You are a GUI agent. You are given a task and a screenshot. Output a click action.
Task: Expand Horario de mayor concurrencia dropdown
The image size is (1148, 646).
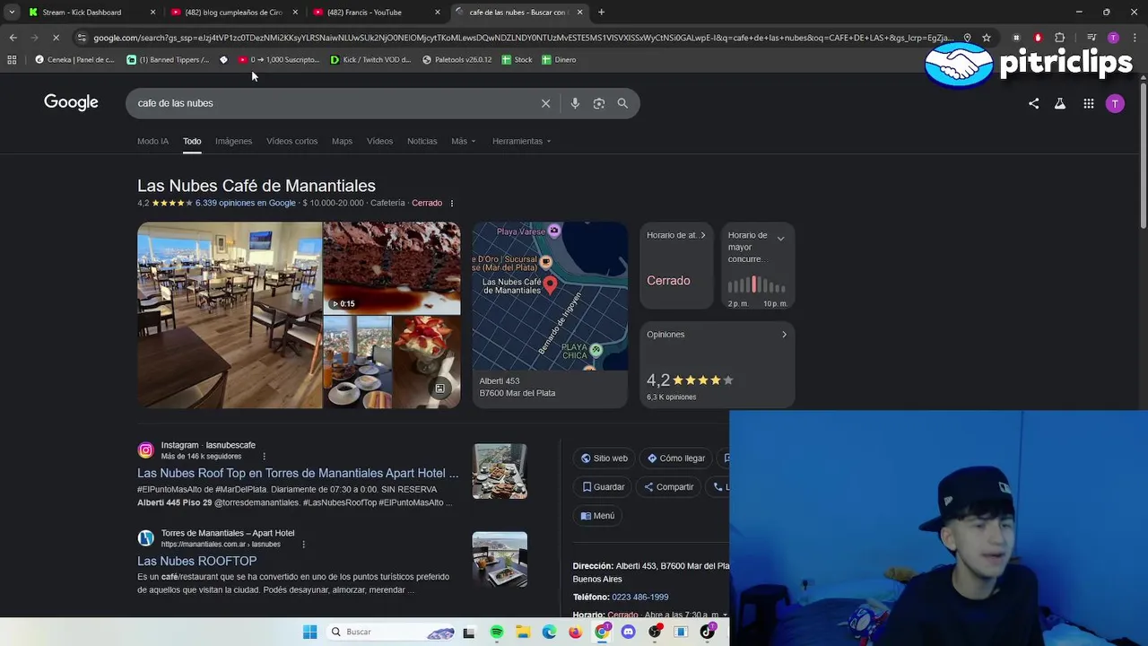(x=780, y=239)
